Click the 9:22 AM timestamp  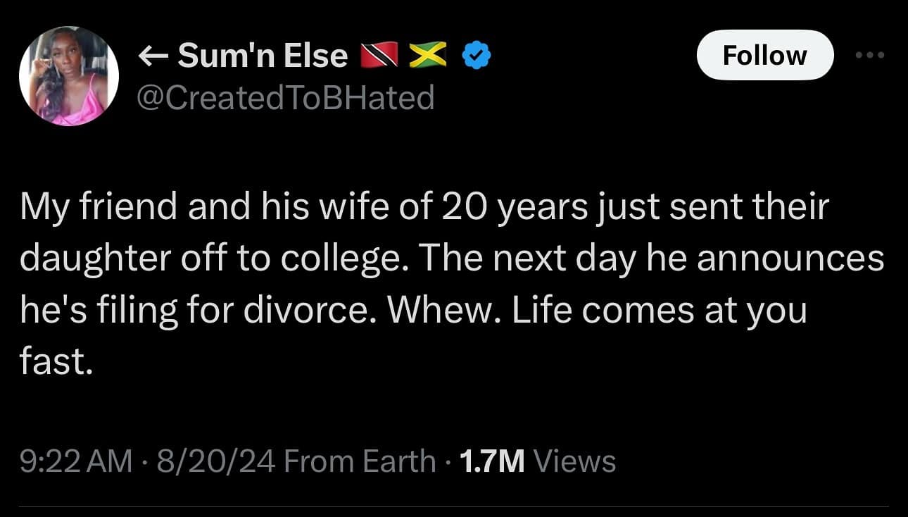[76, 461]
